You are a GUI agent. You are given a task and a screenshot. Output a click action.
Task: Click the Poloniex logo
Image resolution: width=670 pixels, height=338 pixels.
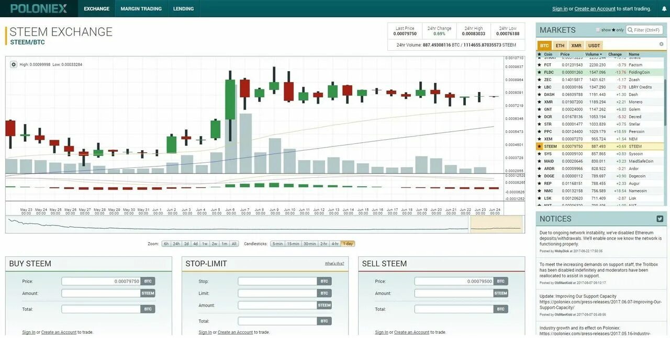pyautogui.click(x=39, y=8)
